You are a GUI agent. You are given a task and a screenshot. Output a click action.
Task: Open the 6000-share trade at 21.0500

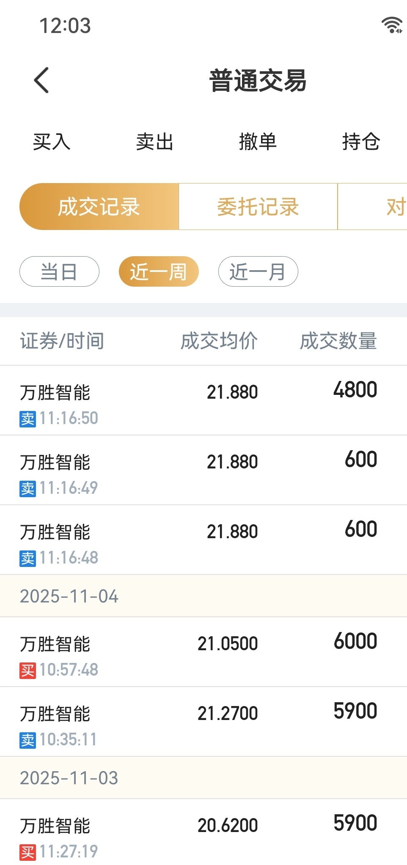(203, 652)
